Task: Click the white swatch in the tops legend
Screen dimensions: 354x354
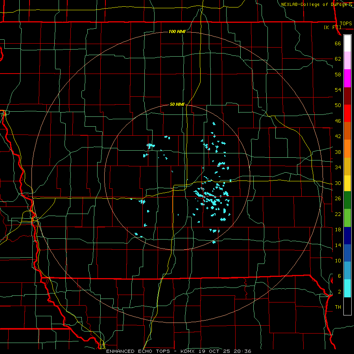Action: (x=347, y=43)
